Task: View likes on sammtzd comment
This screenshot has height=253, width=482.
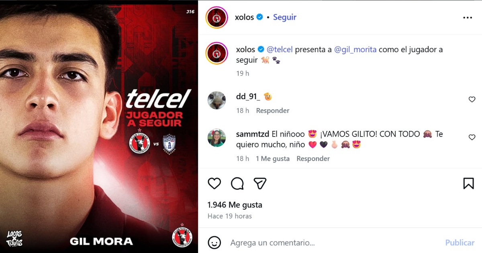Action: click(x=273, y=159)
